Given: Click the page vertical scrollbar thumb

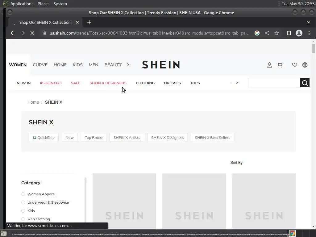Looking at the screenshot, I should 313,48.
